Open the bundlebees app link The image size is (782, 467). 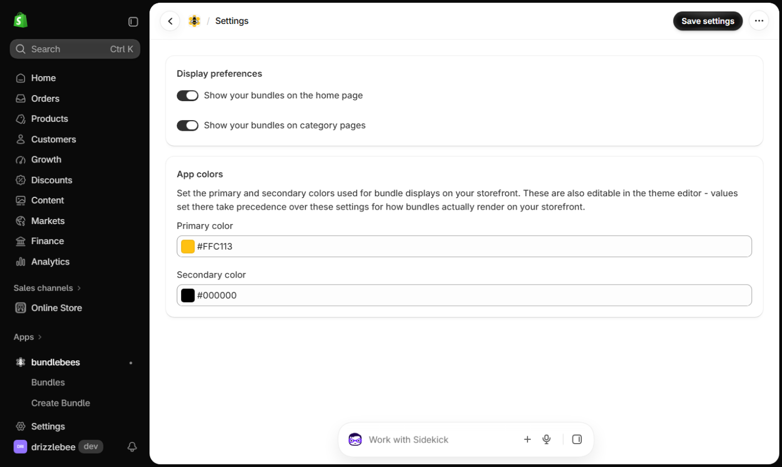pos(56,362)
